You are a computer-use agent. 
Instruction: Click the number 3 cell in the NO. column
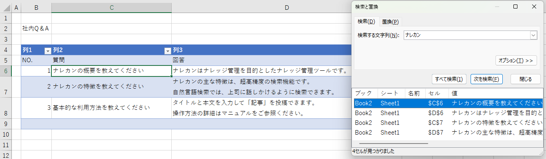tap(36, 108)
